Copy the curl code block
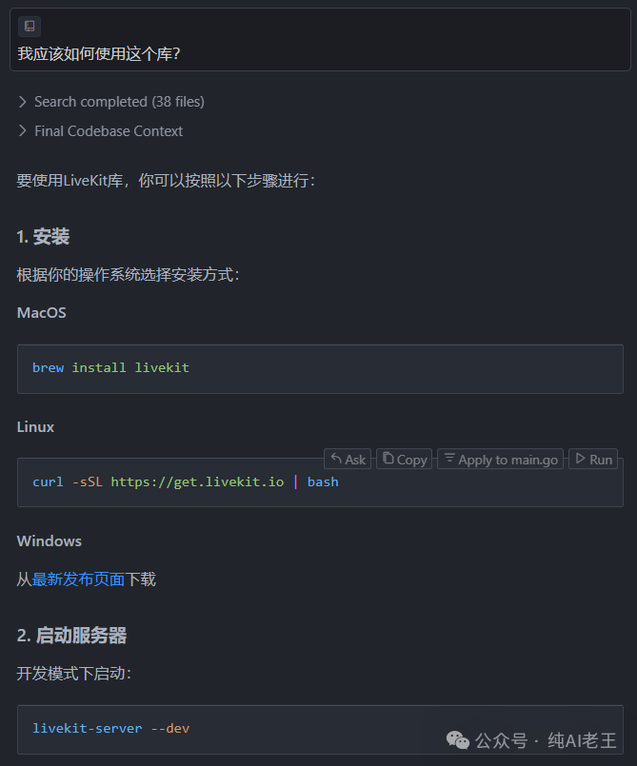Viewport: 637px width, 766px height. tap(405, 460)
